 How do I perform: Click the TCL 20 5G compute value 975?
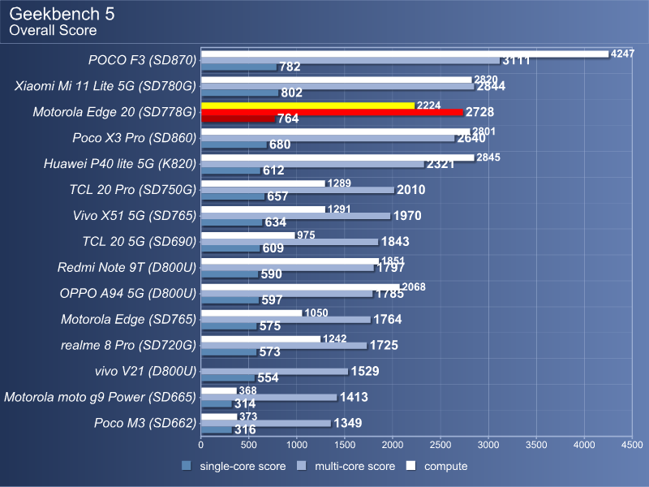[x=306, y=235]
